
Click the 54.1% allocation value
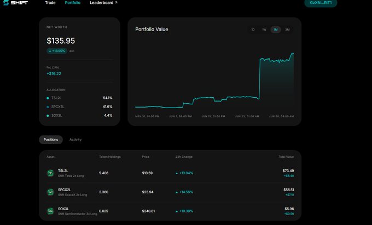pyautogui.click(x=108, y=98)
